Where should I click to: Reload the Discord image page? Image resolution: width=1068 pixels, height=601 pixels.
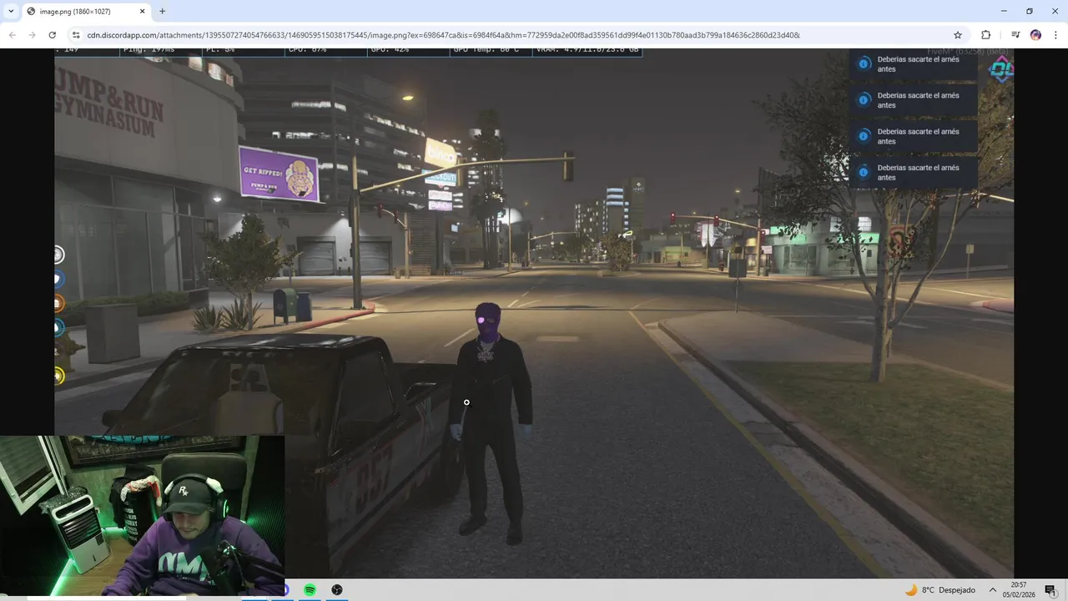coord(52,35)
